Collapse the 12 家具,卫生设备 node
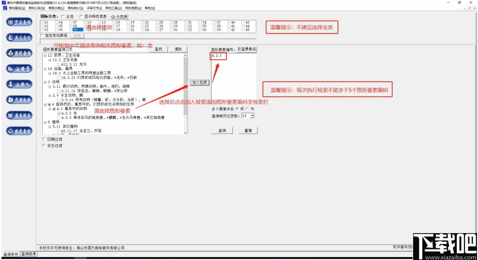The image size is (478, 260). point(45,55)
